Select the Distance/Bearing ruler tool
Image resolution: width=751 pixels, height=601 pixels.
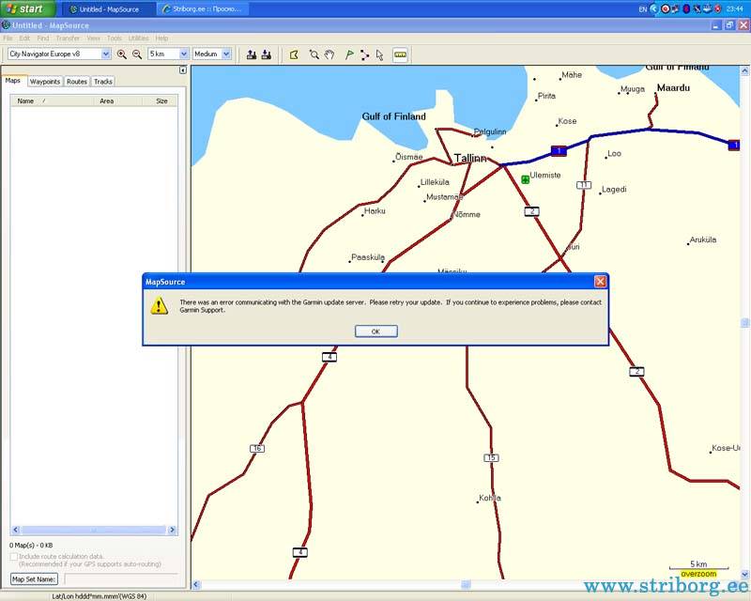(x=400, y=54)
